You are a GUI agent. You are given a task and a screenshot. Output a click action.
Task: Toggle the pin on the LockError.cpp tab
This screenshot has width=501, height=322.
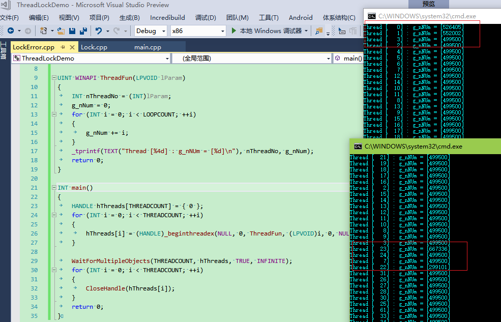(63, 47)
